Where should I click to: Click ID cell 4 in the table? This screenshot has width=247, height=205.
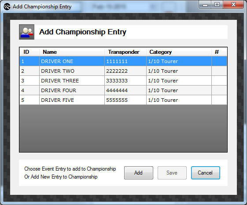(29, 90)
